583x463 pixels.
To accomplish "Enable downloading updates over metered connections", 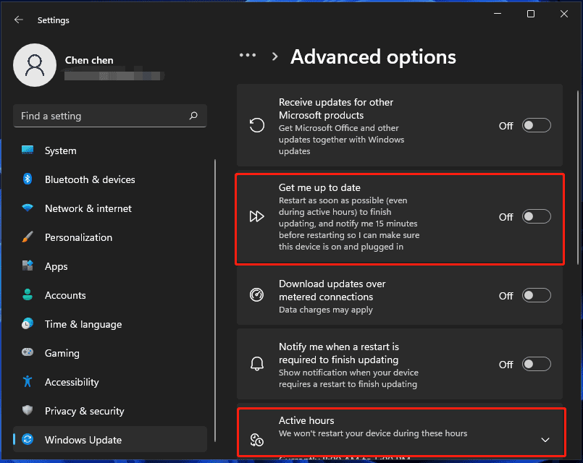I will point(537,295).
